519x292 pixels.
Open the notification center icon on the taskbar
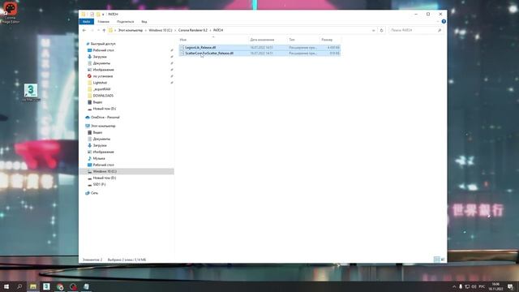pos(510,286)
